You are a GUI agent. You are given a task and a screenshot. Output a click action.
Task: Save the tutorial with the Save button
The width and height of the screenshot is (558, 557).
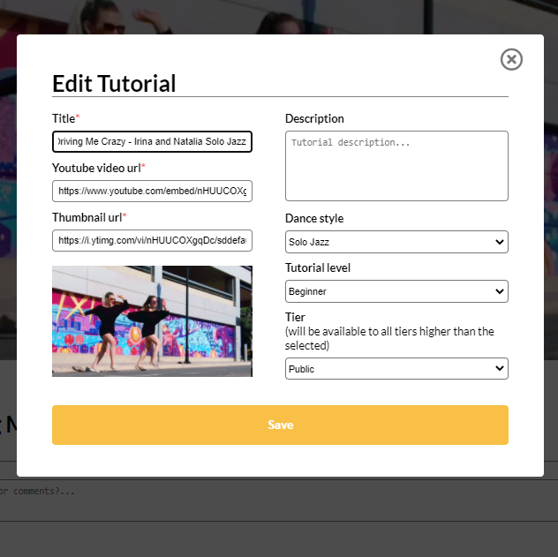tap(280, 425)
